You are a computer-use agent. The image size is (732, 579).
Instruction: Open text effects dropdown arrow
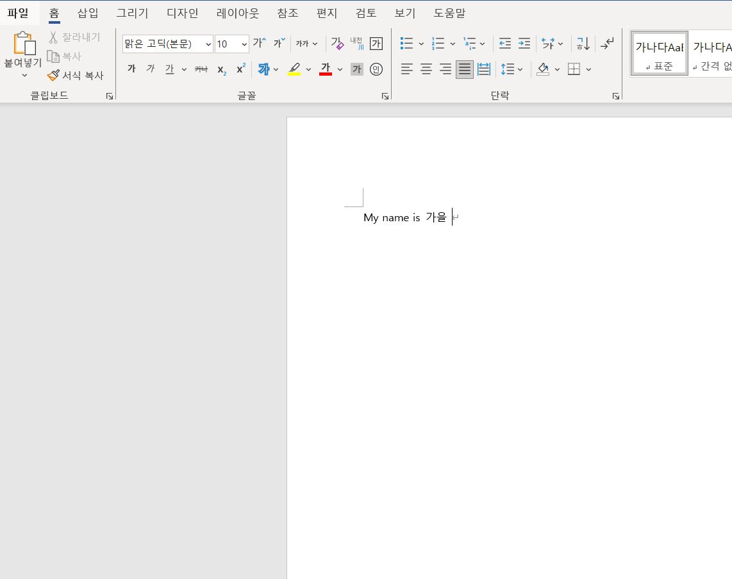276,70
